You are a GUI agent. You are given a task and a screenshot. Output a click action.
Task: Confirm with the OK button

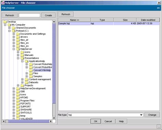coord(96,121)
